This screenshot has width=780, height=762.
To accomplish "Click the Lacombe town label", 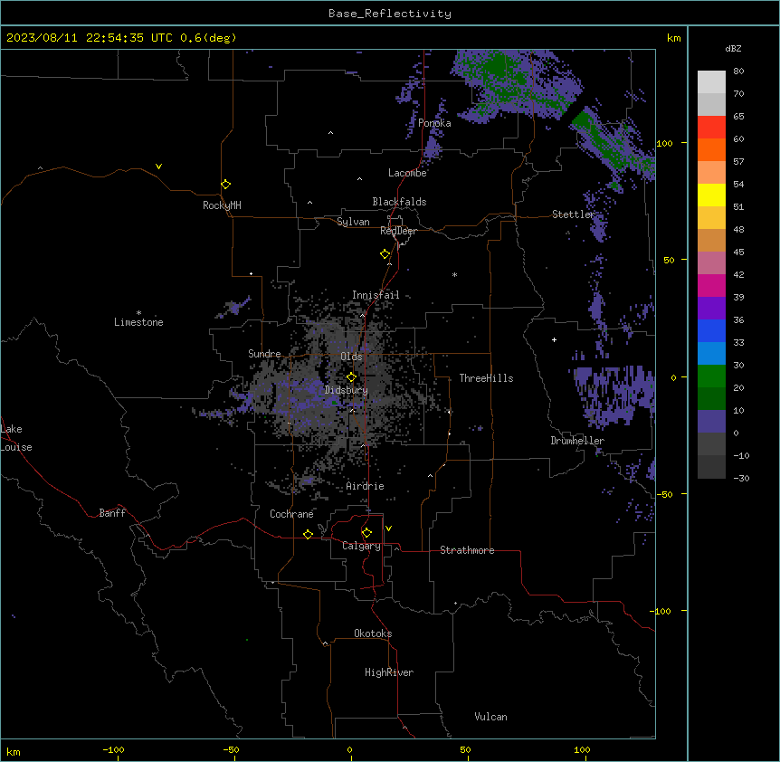I will [407, 173].
